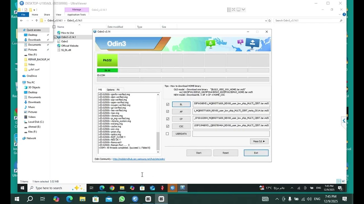
Task: Open the View ribbon tab
Action: (58, 15)
